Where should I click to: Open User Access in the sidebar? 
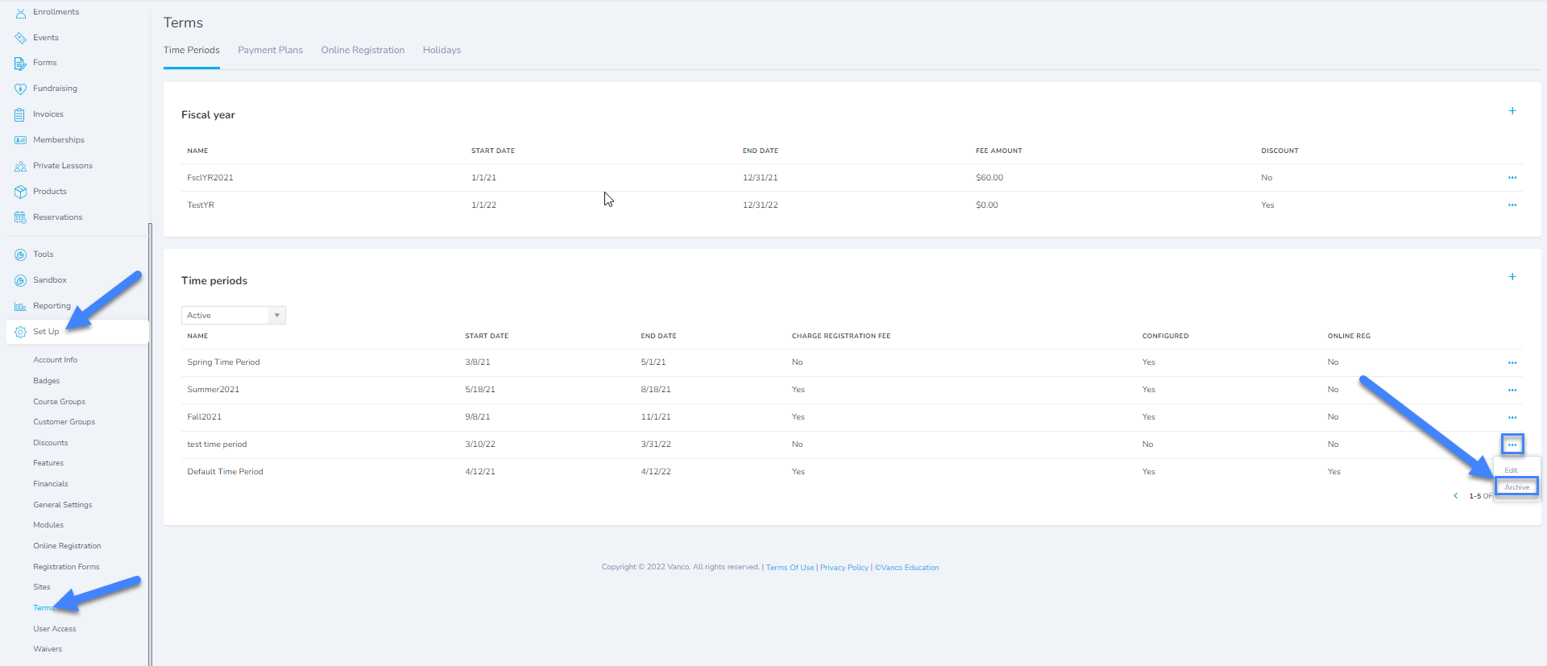[x=55, y=629]
